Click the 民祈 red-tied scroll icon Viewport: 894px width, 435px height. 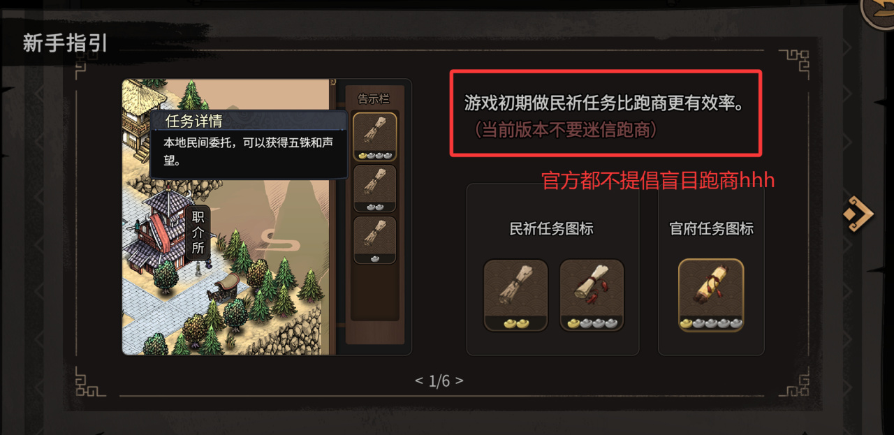(x=592, y=295)
